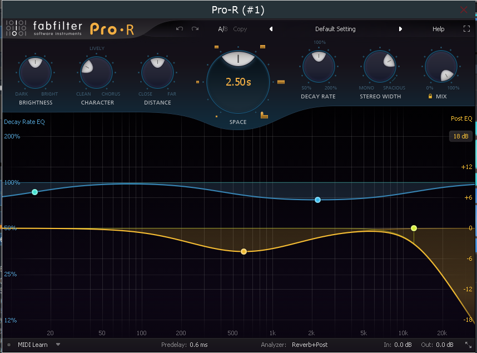Select the teal low Decay Rate EQ band dot

[x=34, y=192]
